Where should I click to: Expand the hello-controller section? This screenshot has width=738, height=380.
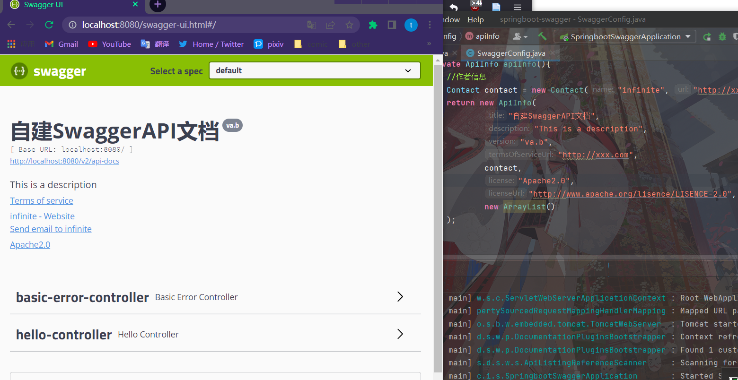point(400,334)
